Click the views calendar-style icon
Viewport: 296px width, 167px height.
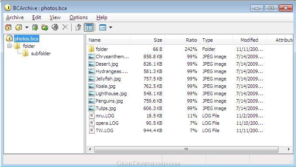[x=103, y=28]
